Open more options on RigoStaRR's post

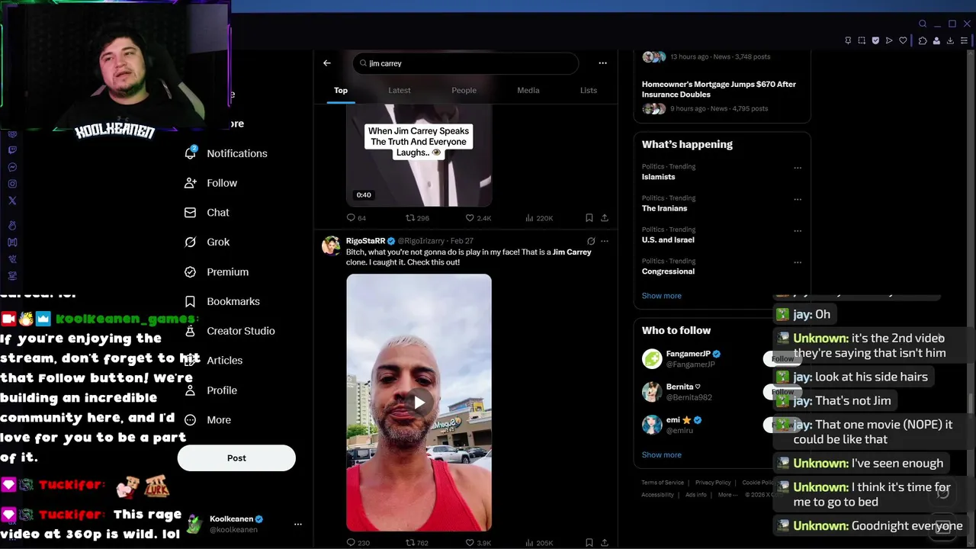[x=605, y=241]
